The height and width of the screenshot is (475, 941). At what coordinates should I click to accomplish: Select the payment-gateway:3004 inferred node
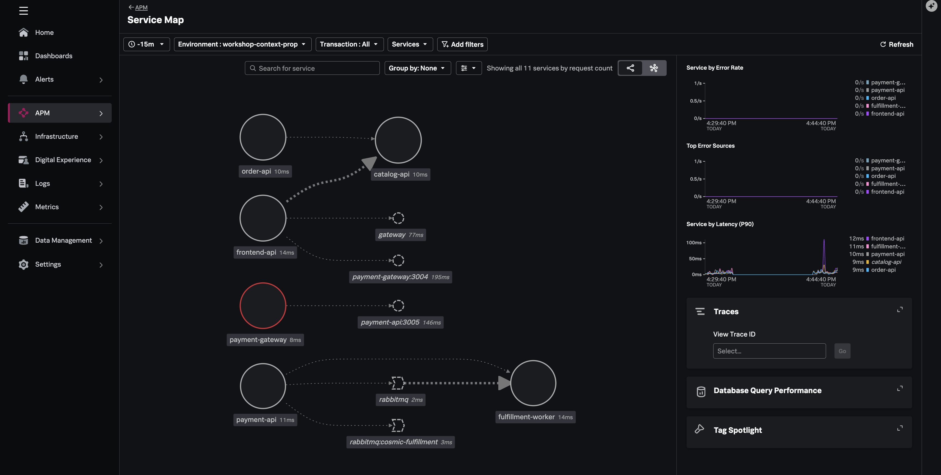398,260
